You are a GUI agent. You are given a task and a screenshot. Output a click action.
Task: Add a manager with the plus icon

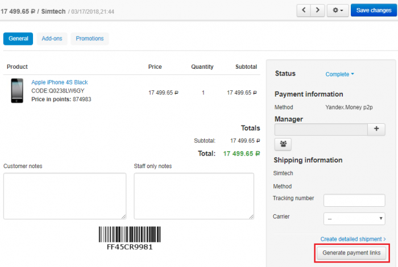coord(376,129)
